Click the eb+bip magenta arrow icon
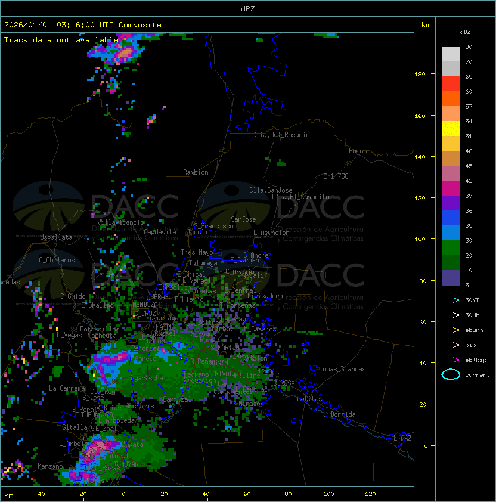The height and width of the screenshot is (502, 496). [x=451, y=360]
